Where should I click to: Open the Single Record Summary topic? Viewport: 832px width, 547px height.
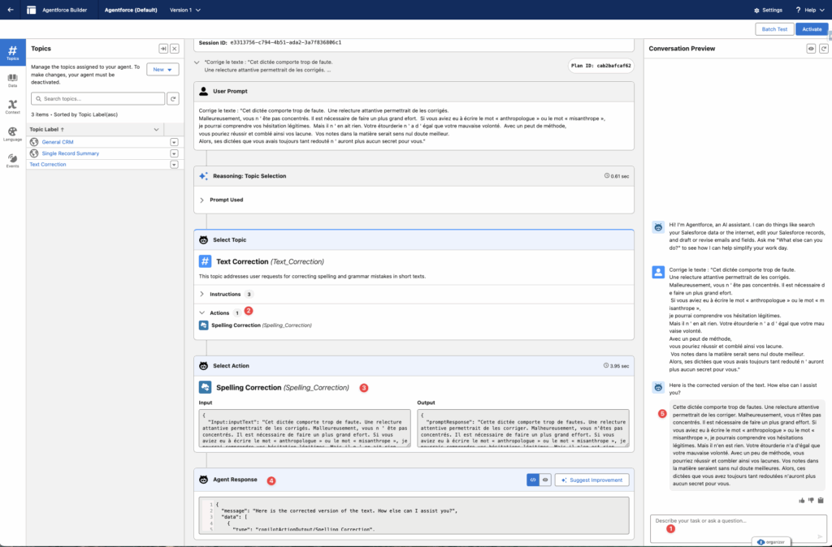[x=71, y=153]
